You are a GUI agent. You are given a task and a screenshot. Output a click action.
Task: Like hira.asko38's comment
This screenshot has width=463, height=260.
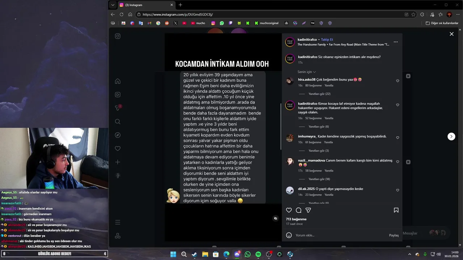398,81
